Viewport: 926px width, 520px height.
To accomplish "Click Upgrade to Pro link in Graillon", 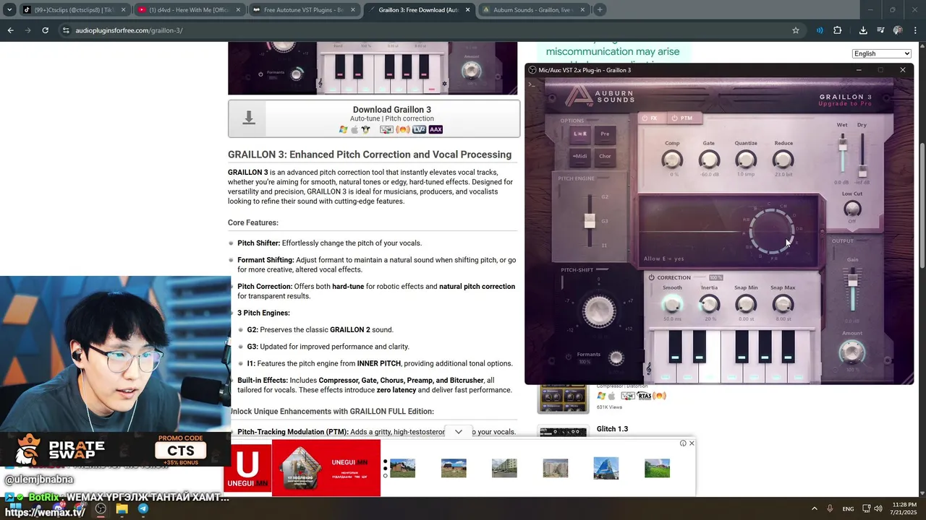I will (845, 104).
